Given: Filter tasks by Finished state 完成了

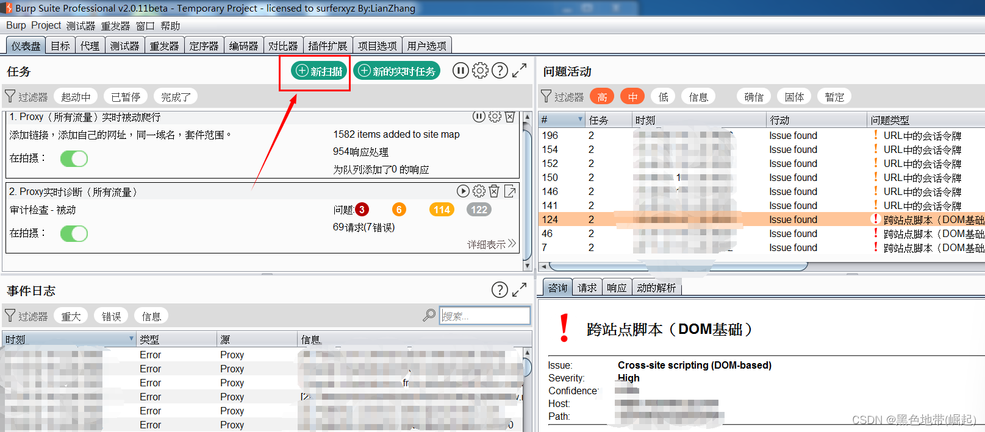Looking at the screenshot, I should 176,97.
